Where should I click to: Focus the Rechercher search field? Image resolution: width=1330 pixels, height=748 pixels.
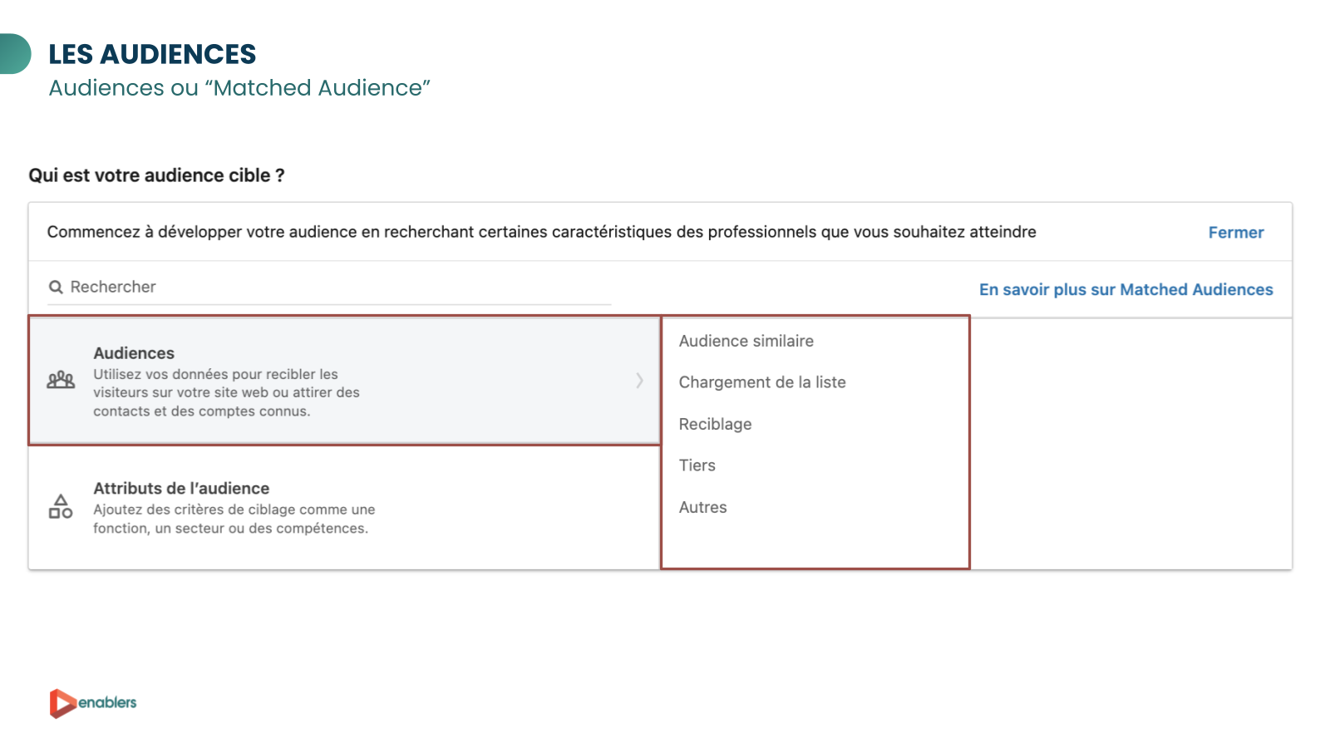[329, 287]
